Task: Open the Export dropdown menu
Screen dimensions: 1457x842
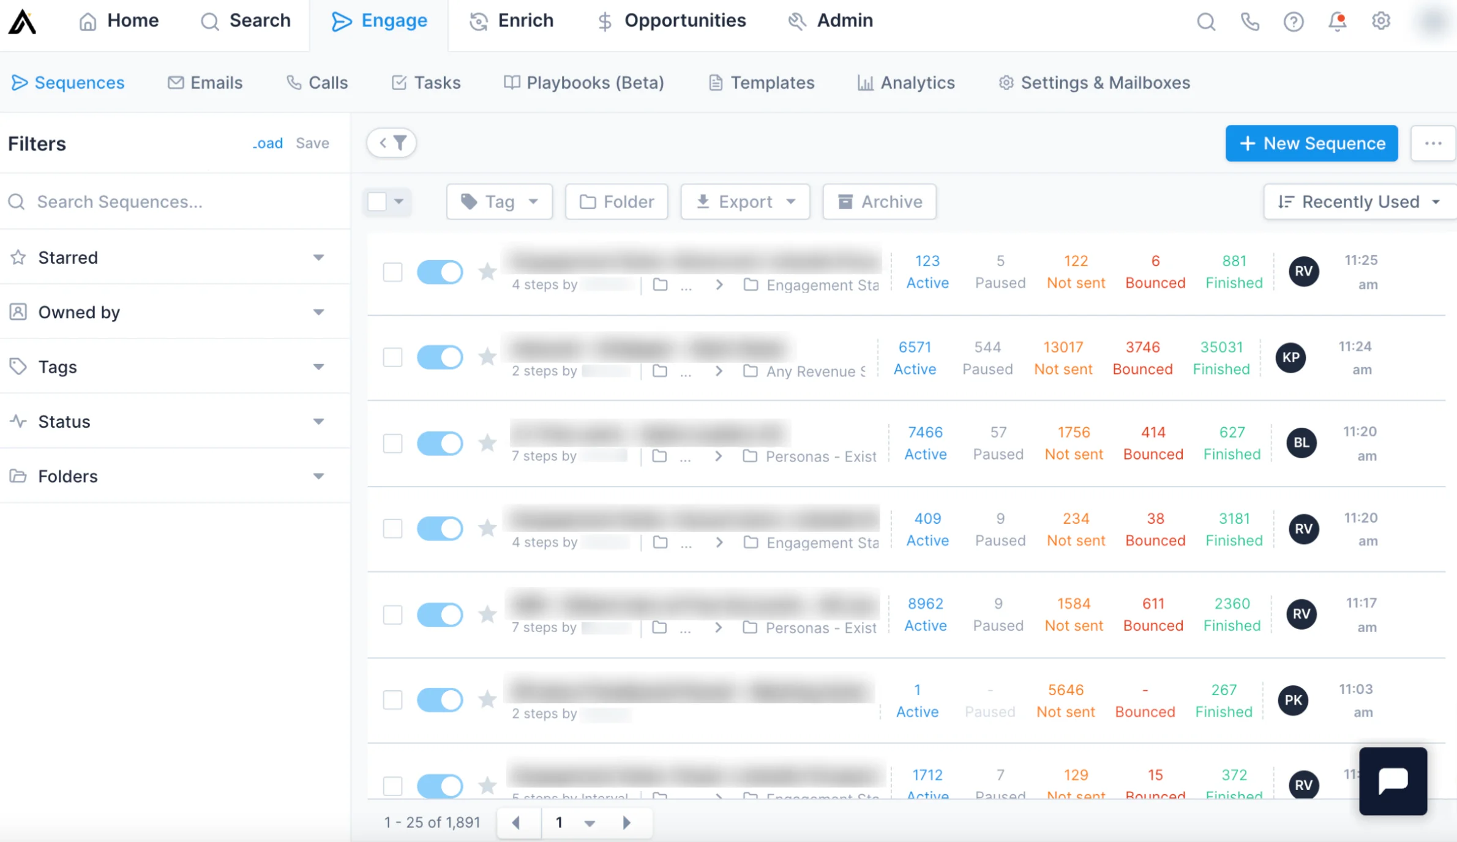Action: 745,202
